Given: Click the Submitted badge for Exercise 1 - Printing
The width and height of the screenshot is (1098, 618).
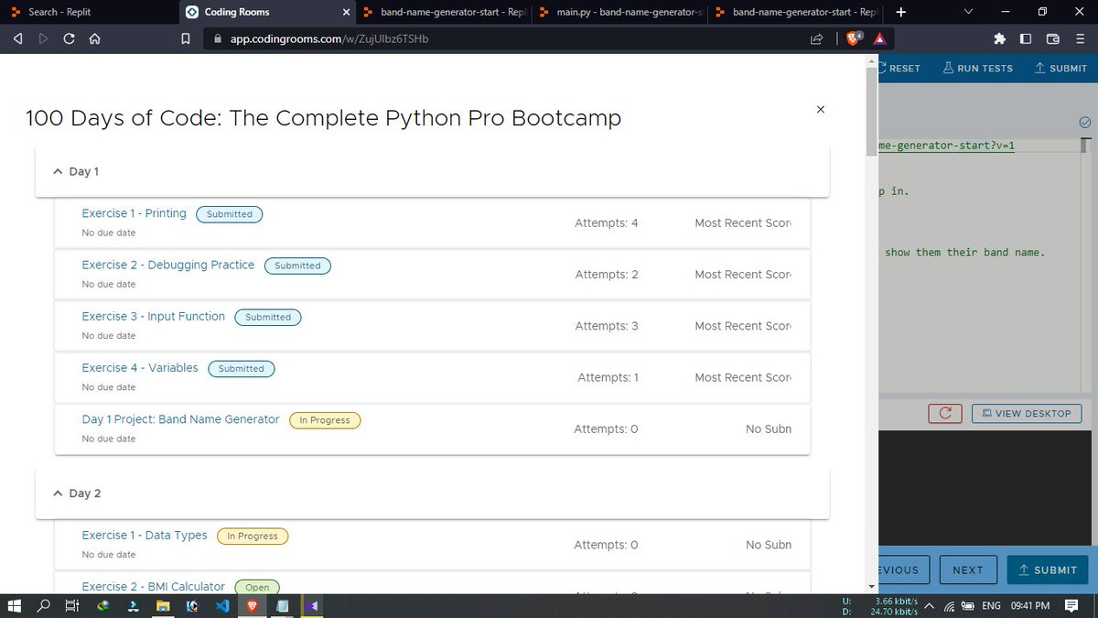Looking at the screenshot, I should point(230,214).
